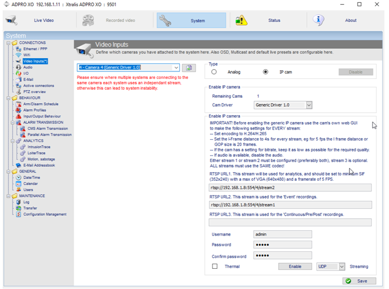Collapse the ANALYTICS tree node
The image size is (389, 289).
coord(13,141)
